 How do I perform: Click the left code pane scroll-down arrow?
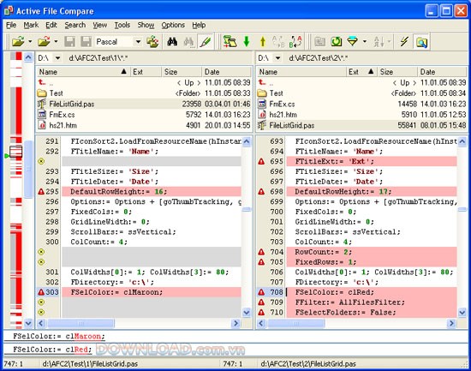click(247, 313)
